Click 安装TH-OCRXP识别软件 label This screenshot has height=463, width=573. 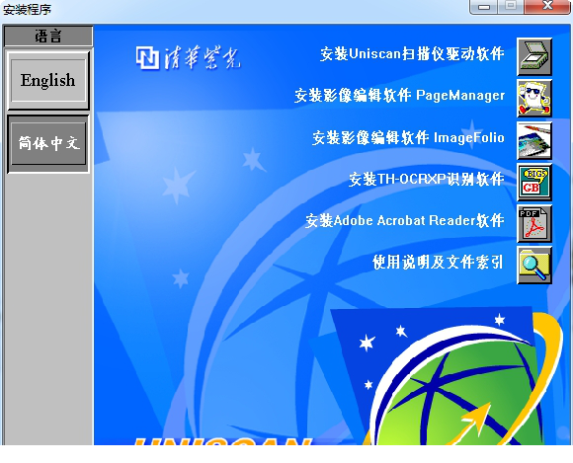(x=427, y=180)
